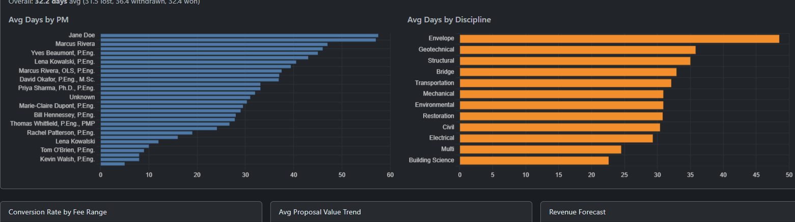Open the Conversion Rate by Fee Range panel
Viewport: 795px width, 222px height.
coord(58,212)
